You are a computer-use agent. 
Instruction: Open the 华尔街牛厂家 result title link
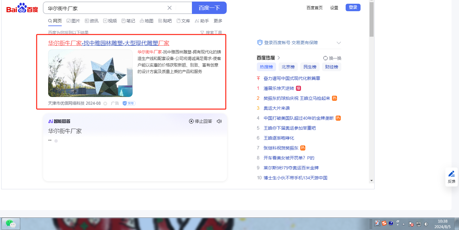(109, 43)
